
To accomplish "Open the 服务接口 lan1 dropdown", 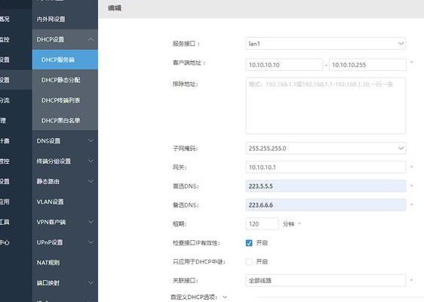I will (326, 44).
